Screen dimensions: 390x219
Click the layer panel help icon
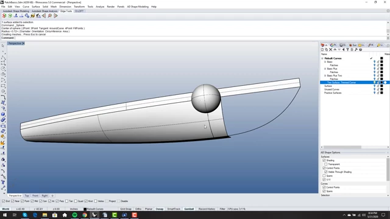360,50
